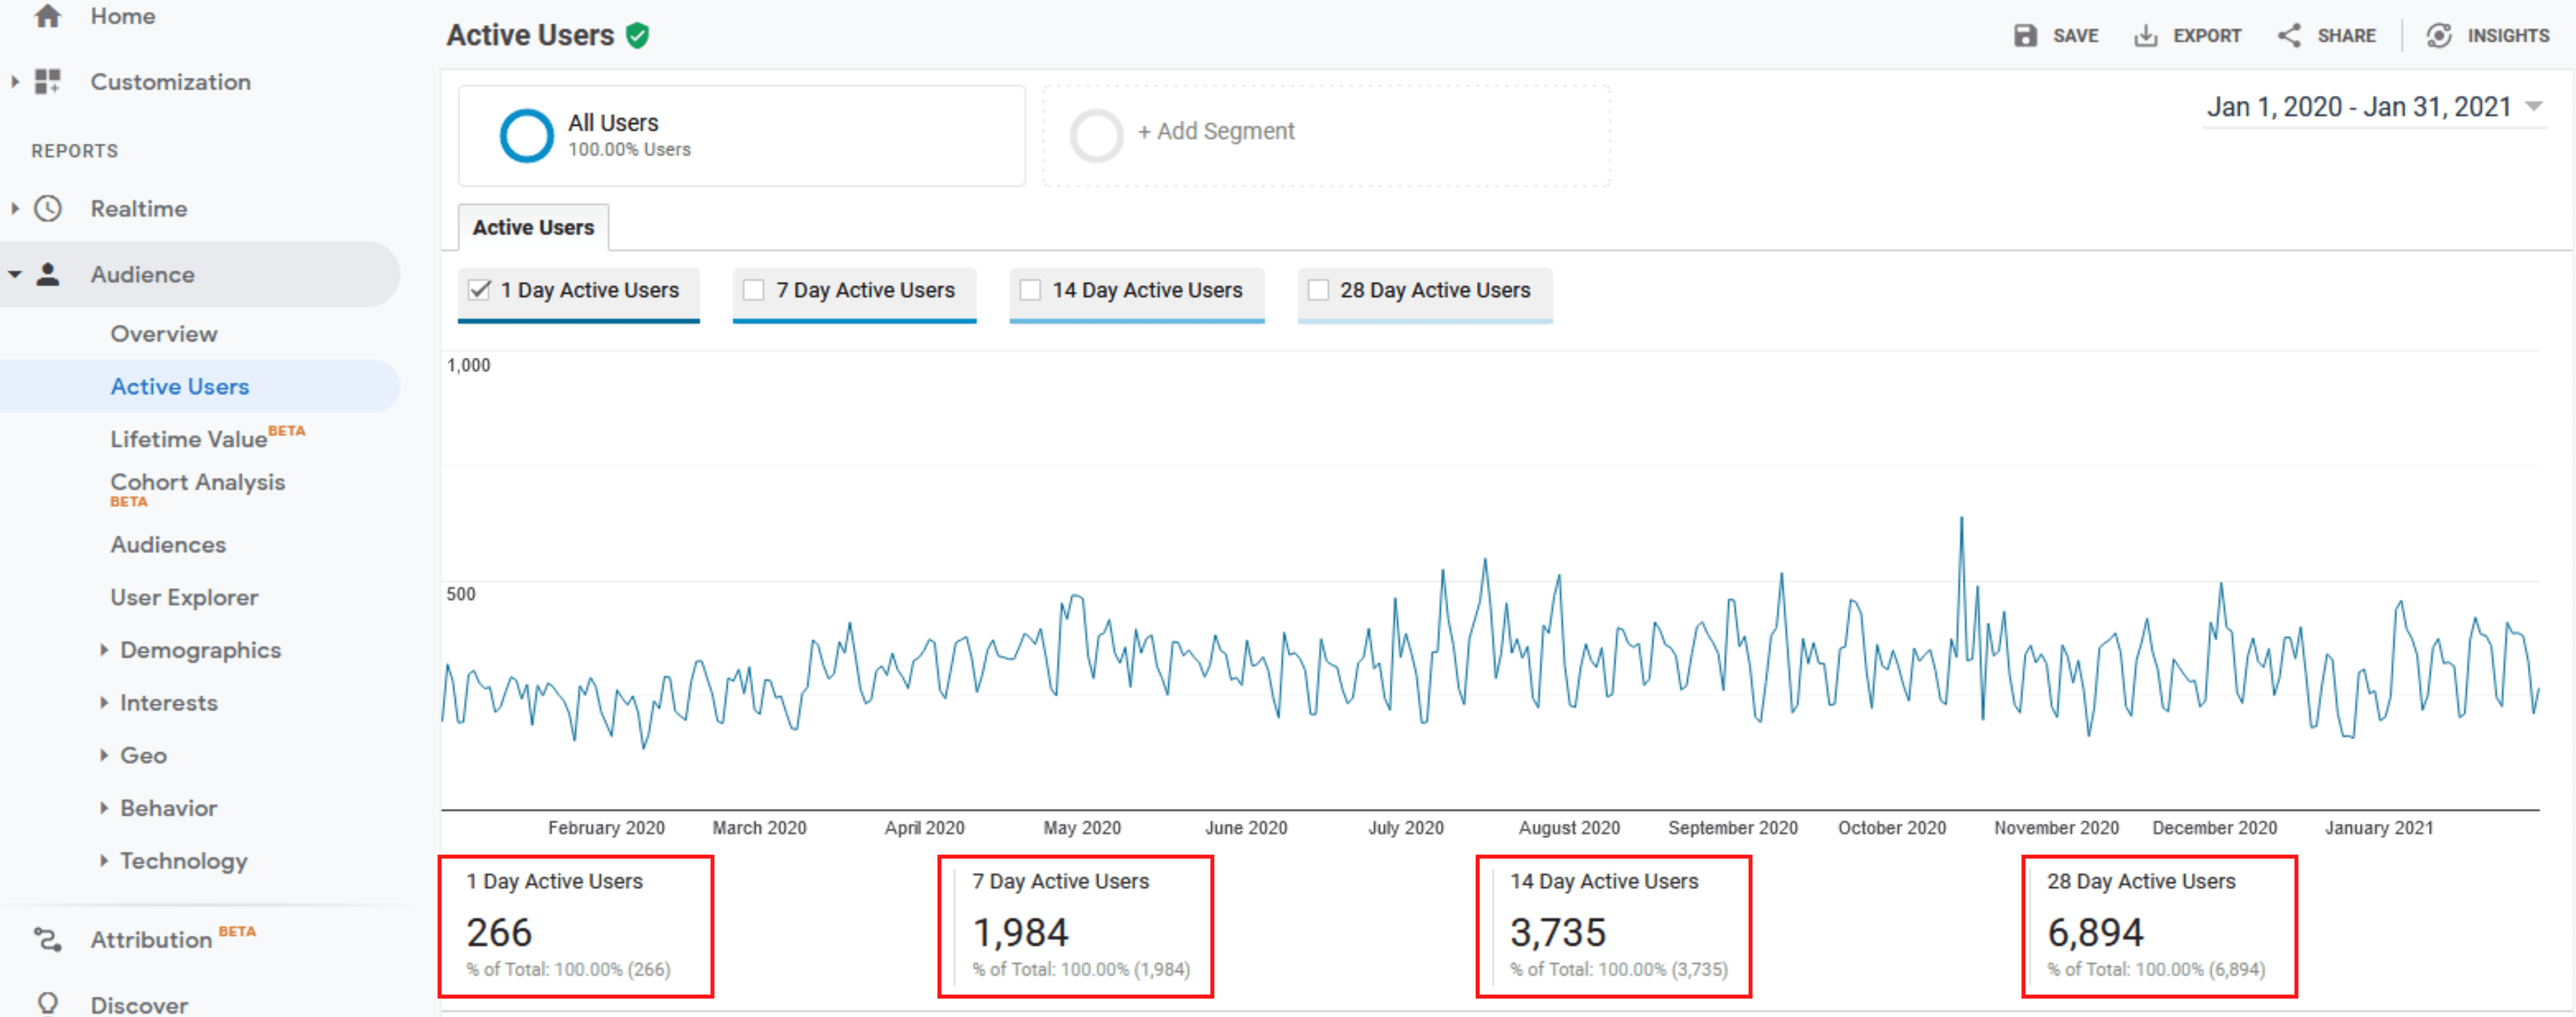2576x1017 pixels.
Task: Collapse the Audience section arrow
Action: 15,274
